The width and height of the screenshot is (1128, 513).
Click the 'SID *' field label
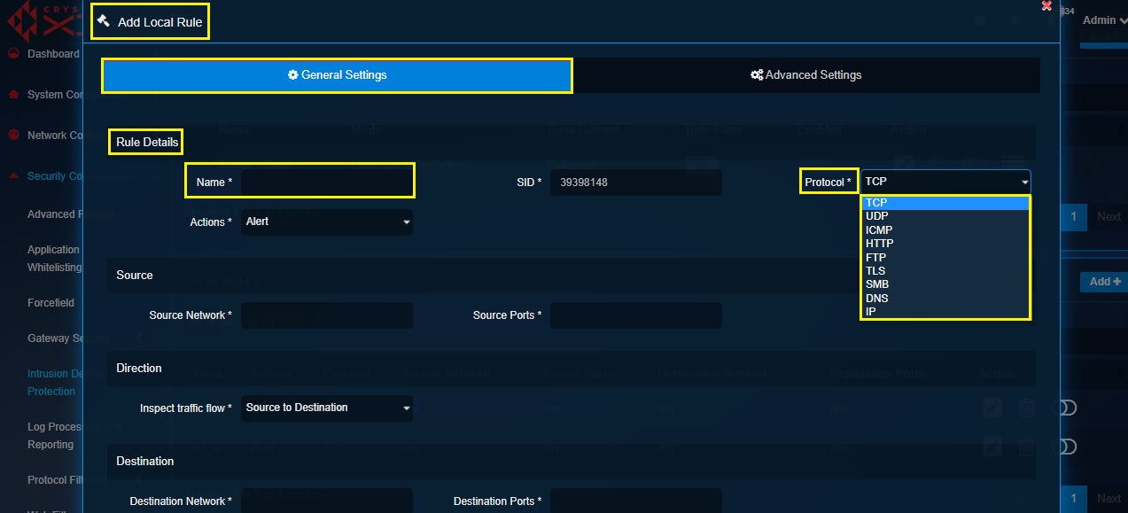tap(529, 183)
